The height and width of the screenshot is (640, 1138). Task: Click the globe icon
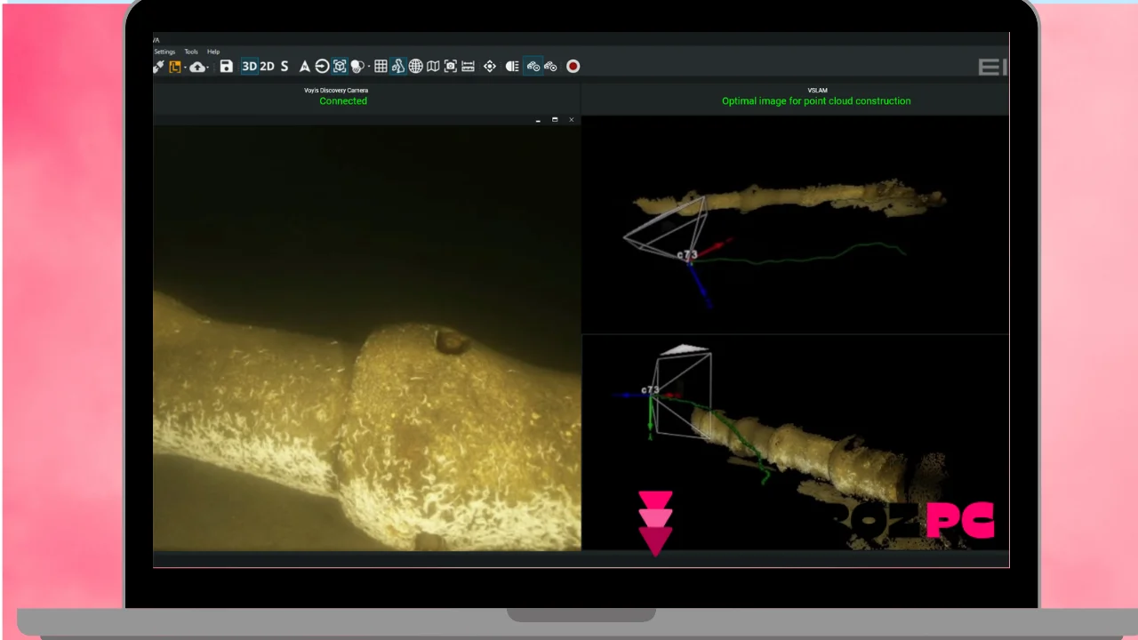(416, 67)
